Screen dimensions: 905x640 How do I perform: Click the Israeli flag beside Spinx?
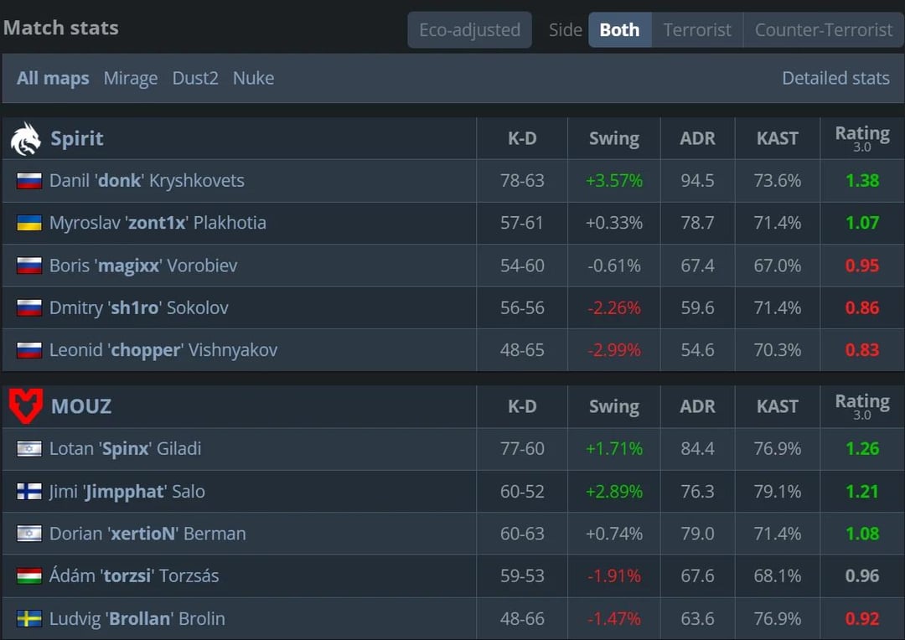pyautogui.click(x=29, y=449)
